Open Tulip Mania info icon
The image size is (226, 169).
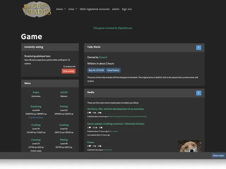pos(198,48)
